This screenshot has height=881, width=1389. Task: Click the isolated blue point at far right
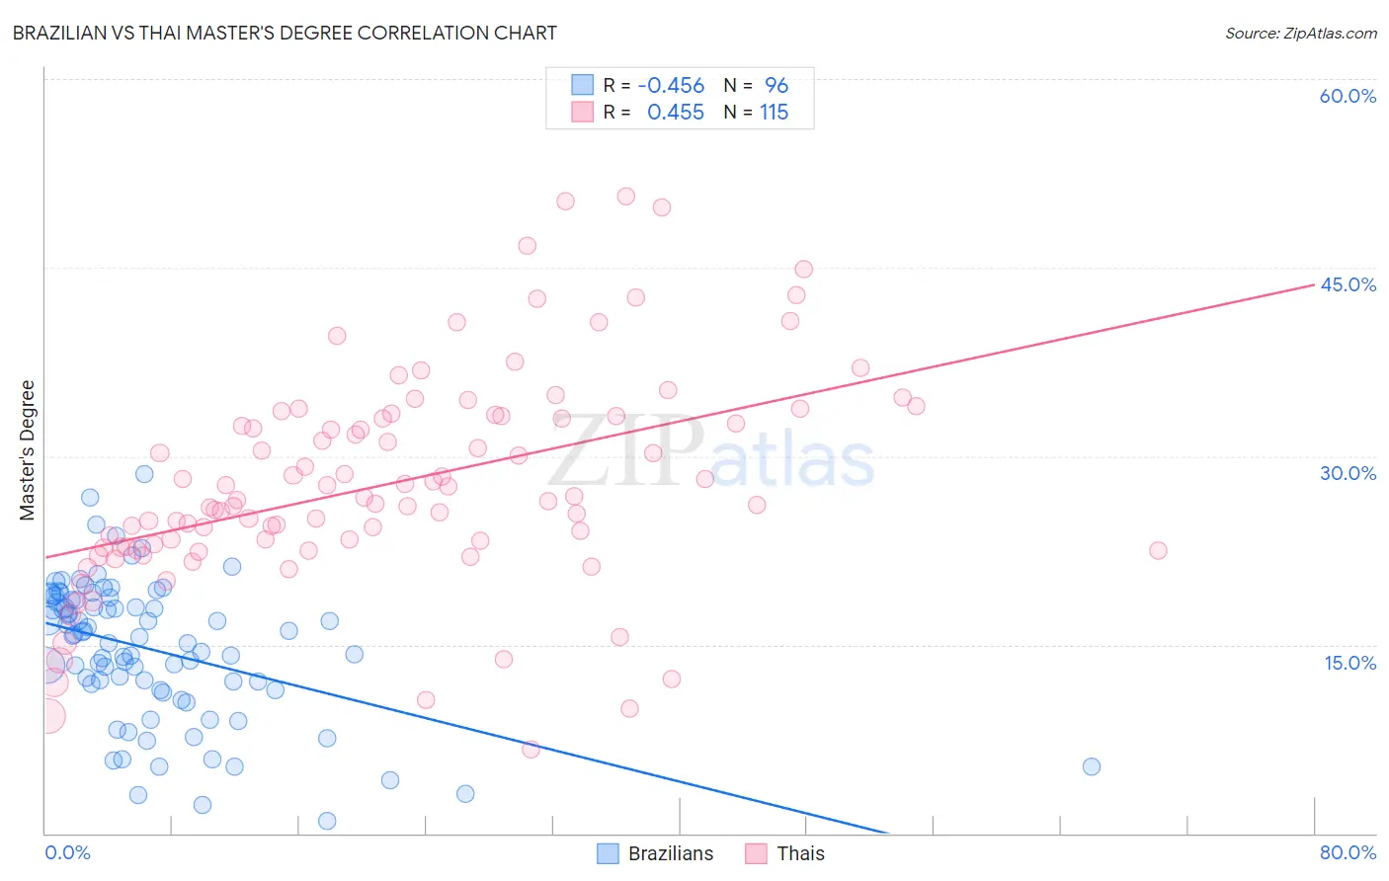pos(1092,766)
